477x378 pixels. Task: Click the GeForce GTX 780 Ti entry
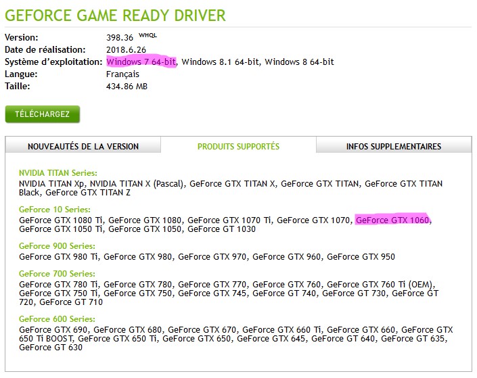[58, 285]
